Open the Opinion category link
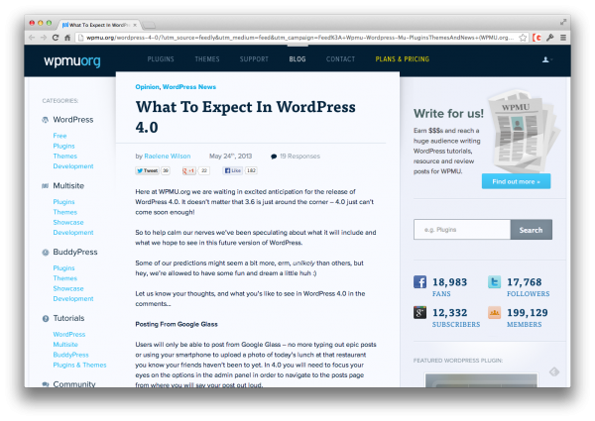595x421 pixels. pyautogui.click(x=147, y=87)
